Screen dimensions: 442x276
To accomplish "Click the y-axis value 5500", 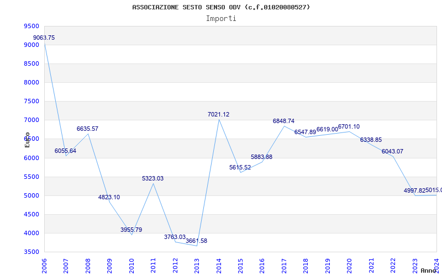I will point(31,177).
